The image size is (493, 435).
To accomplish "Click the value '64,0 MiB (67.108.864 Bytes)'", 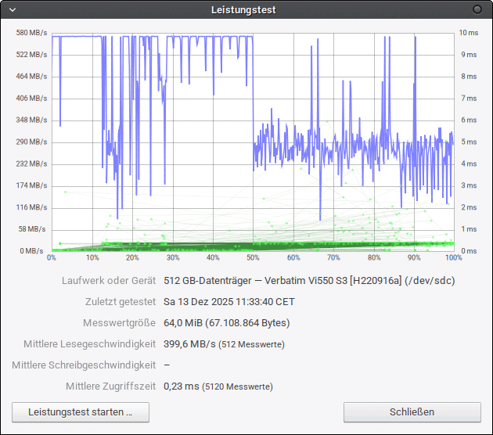I will [226, 323].
